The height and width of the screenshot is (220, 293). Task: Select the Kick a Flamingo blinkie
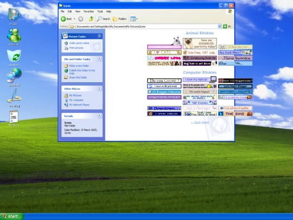tap(200, 108)
